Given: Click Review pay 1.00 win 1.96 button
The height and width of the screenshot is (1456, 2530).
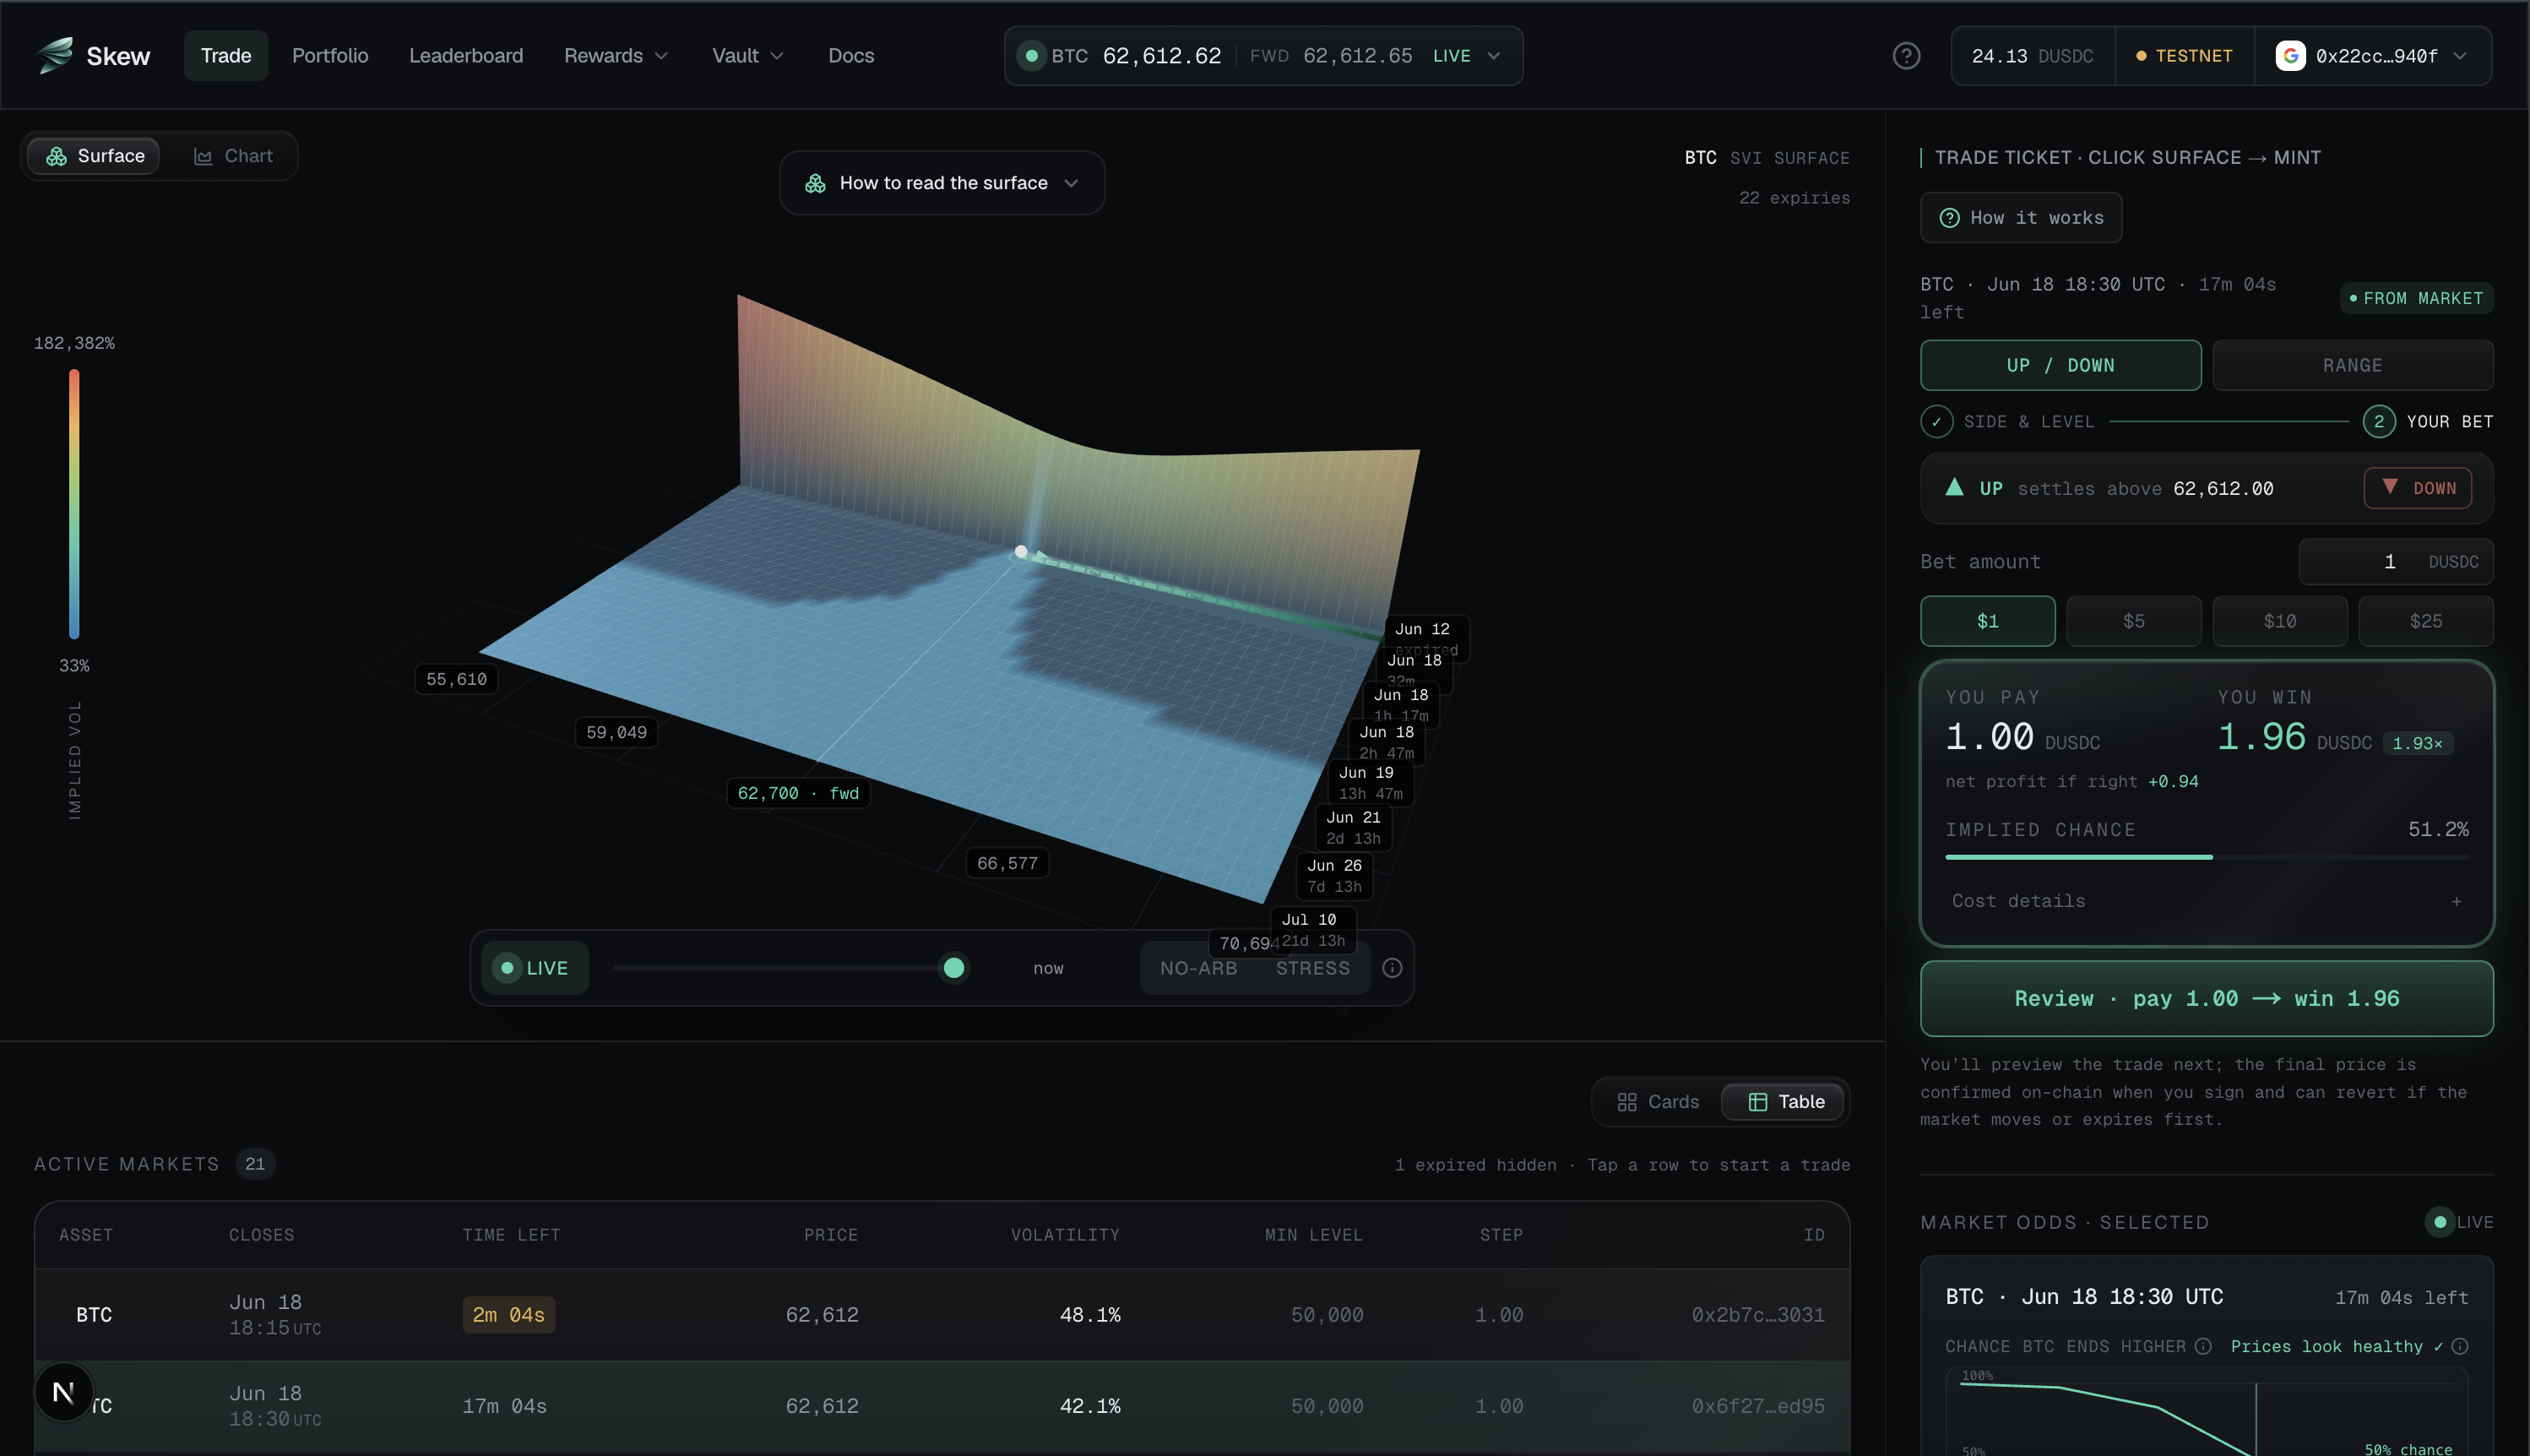Looking at the screenshot, I should click(x=2206, y=998).
